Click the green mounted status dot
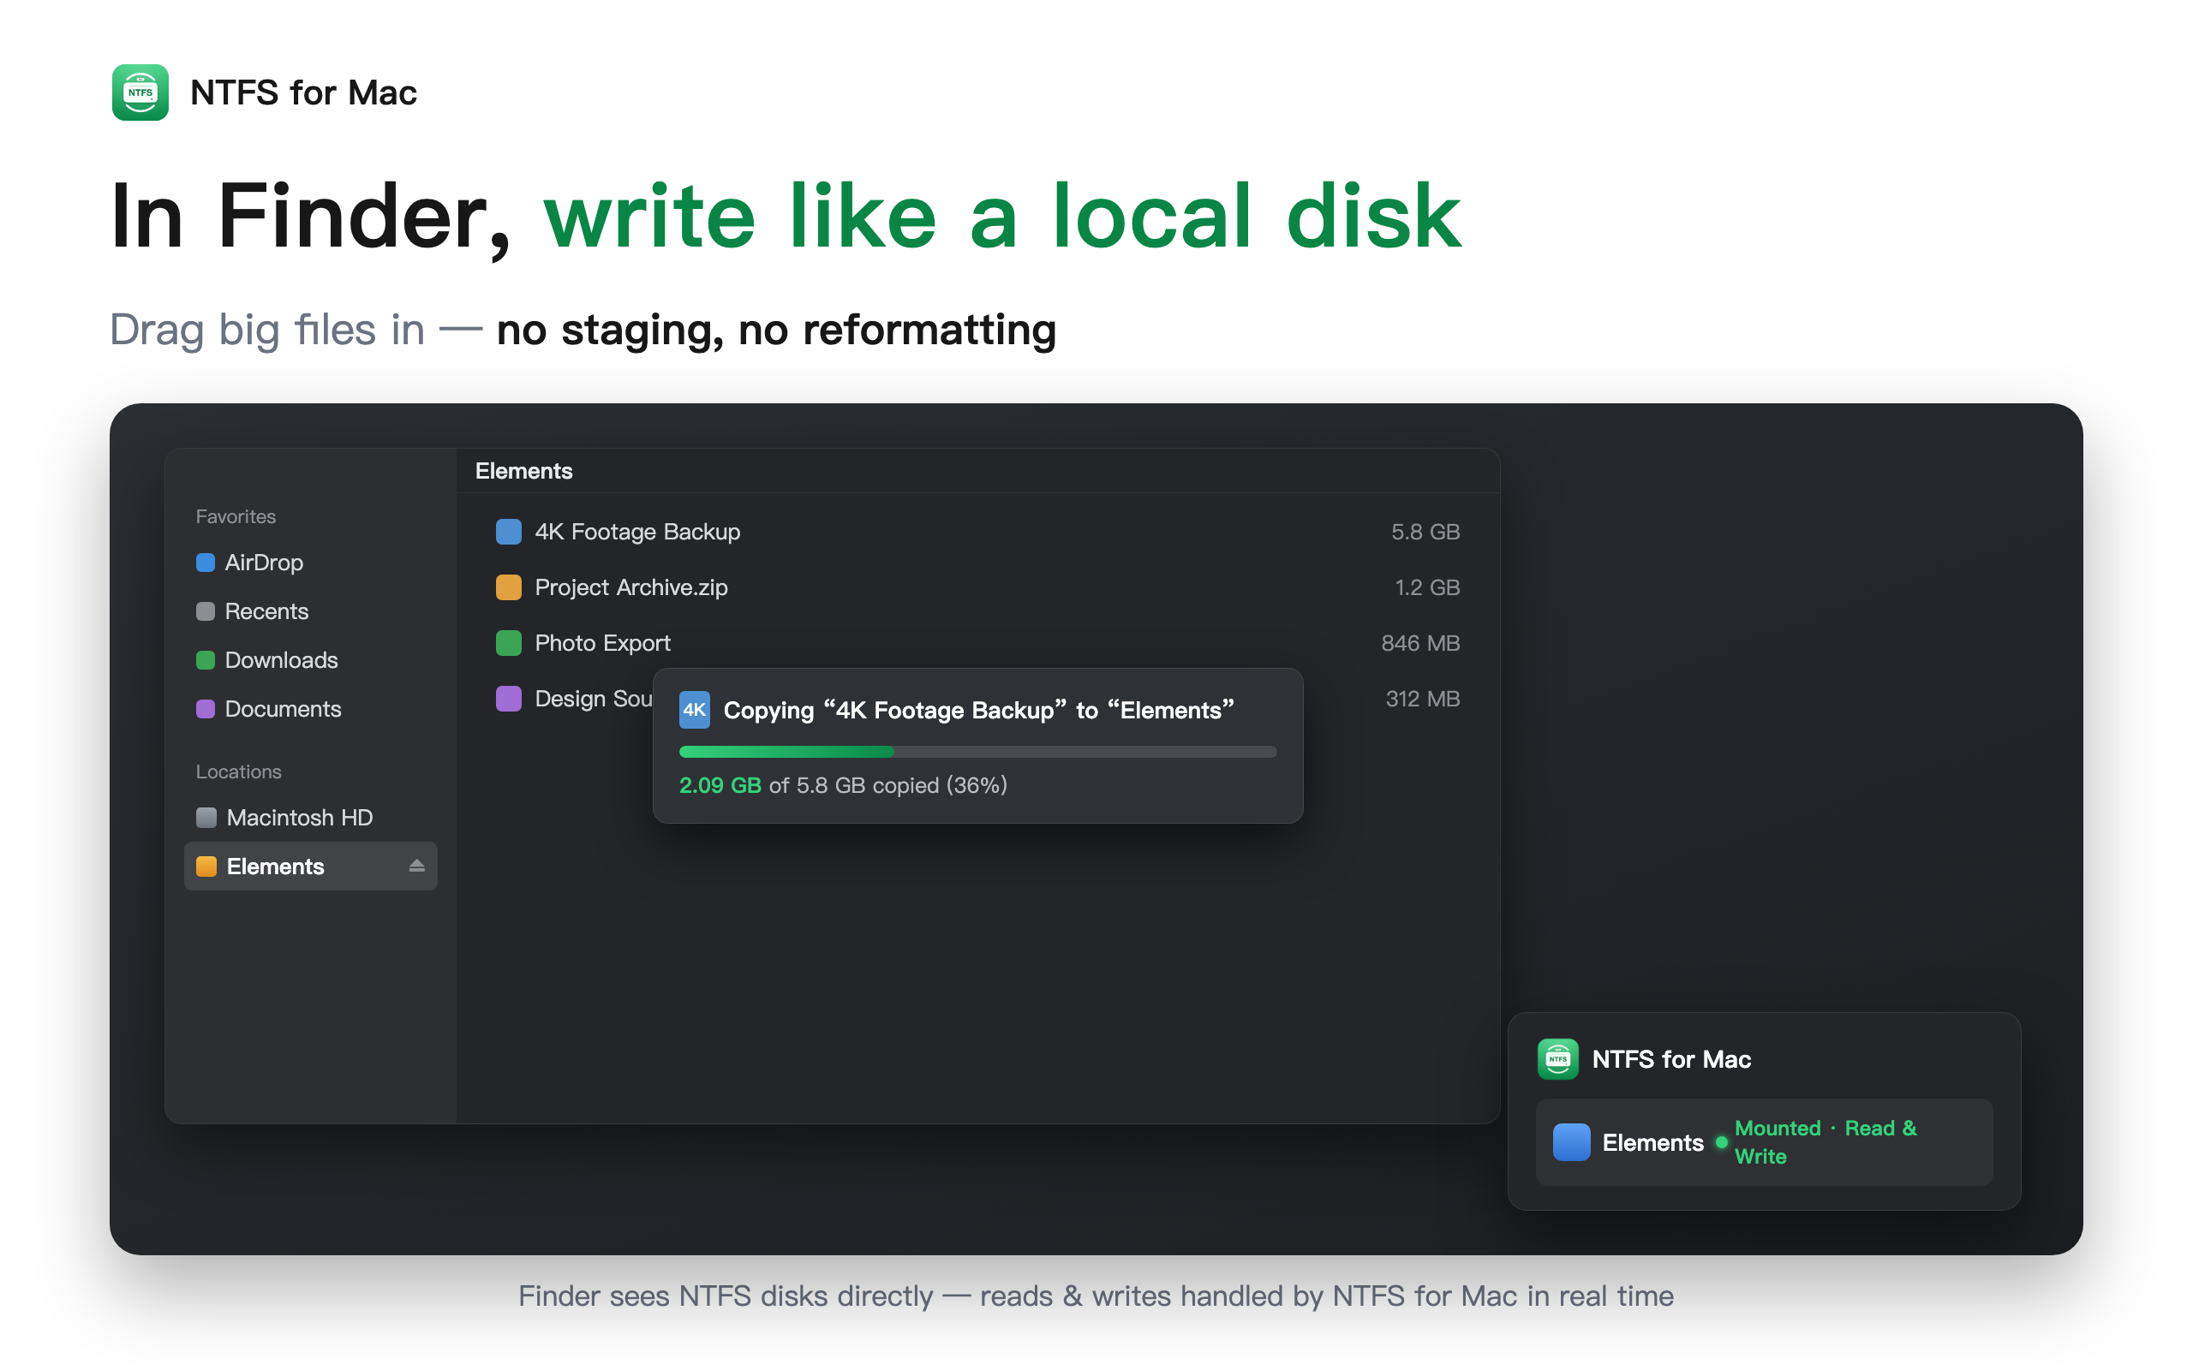The image size is (2193, 1370). coord(1722,1142)
